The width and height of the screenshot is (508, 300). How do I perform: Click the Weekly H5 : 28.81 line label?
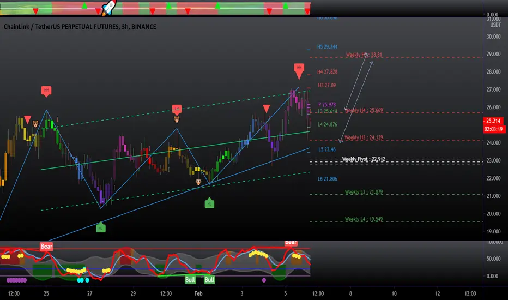(364, 55)
